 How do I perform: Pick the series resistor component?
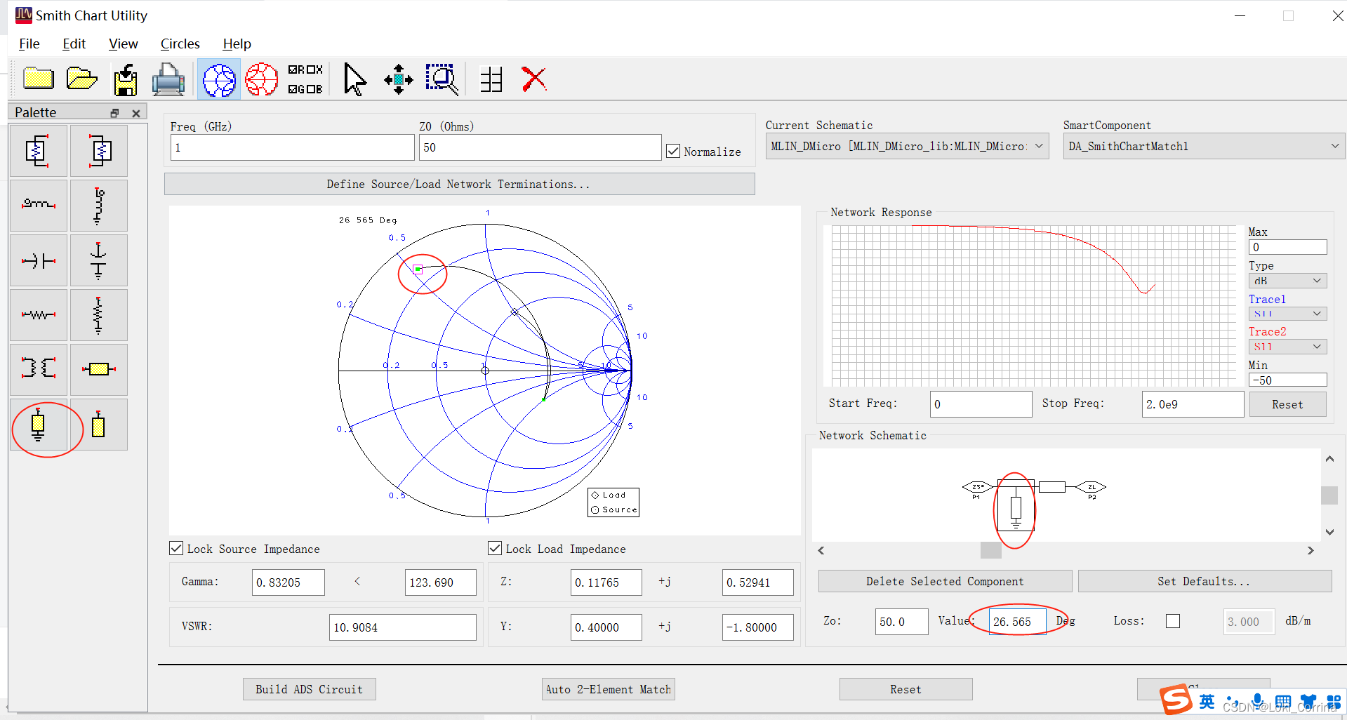coord(38,315)
